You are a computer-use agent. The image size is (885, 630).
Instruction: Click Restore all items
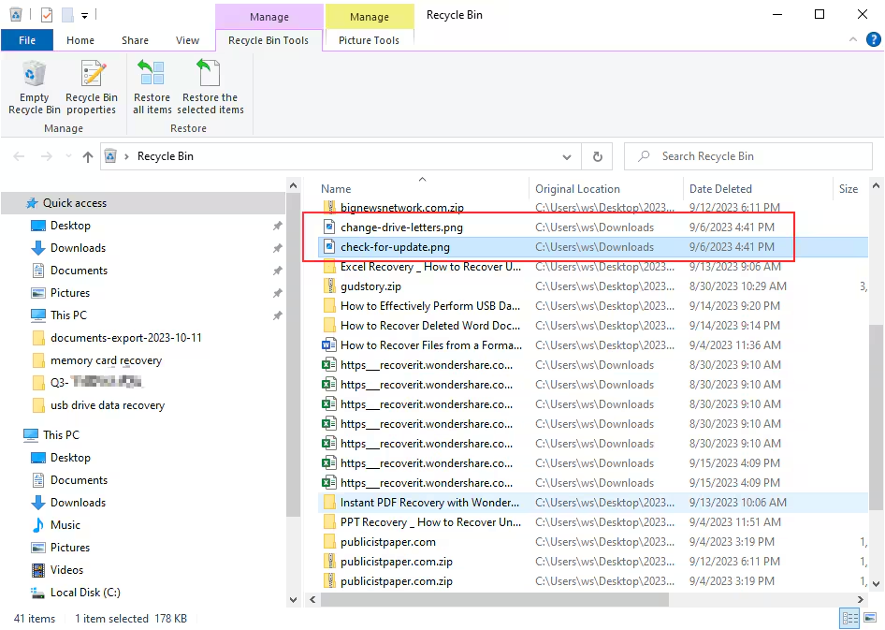[x=152, y=87]
